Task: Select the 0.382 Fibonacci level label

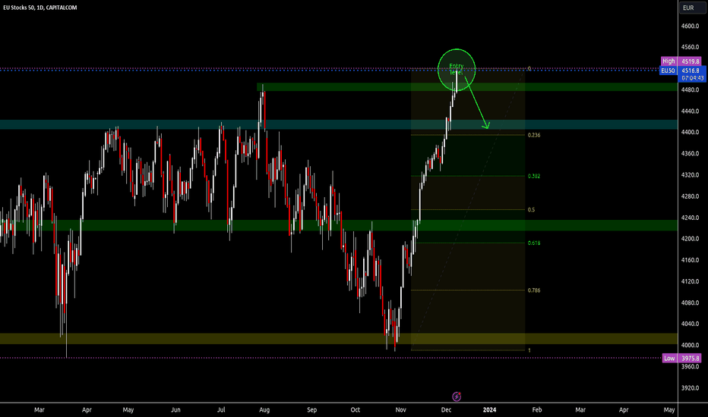Action: click(x=534, y=176)
